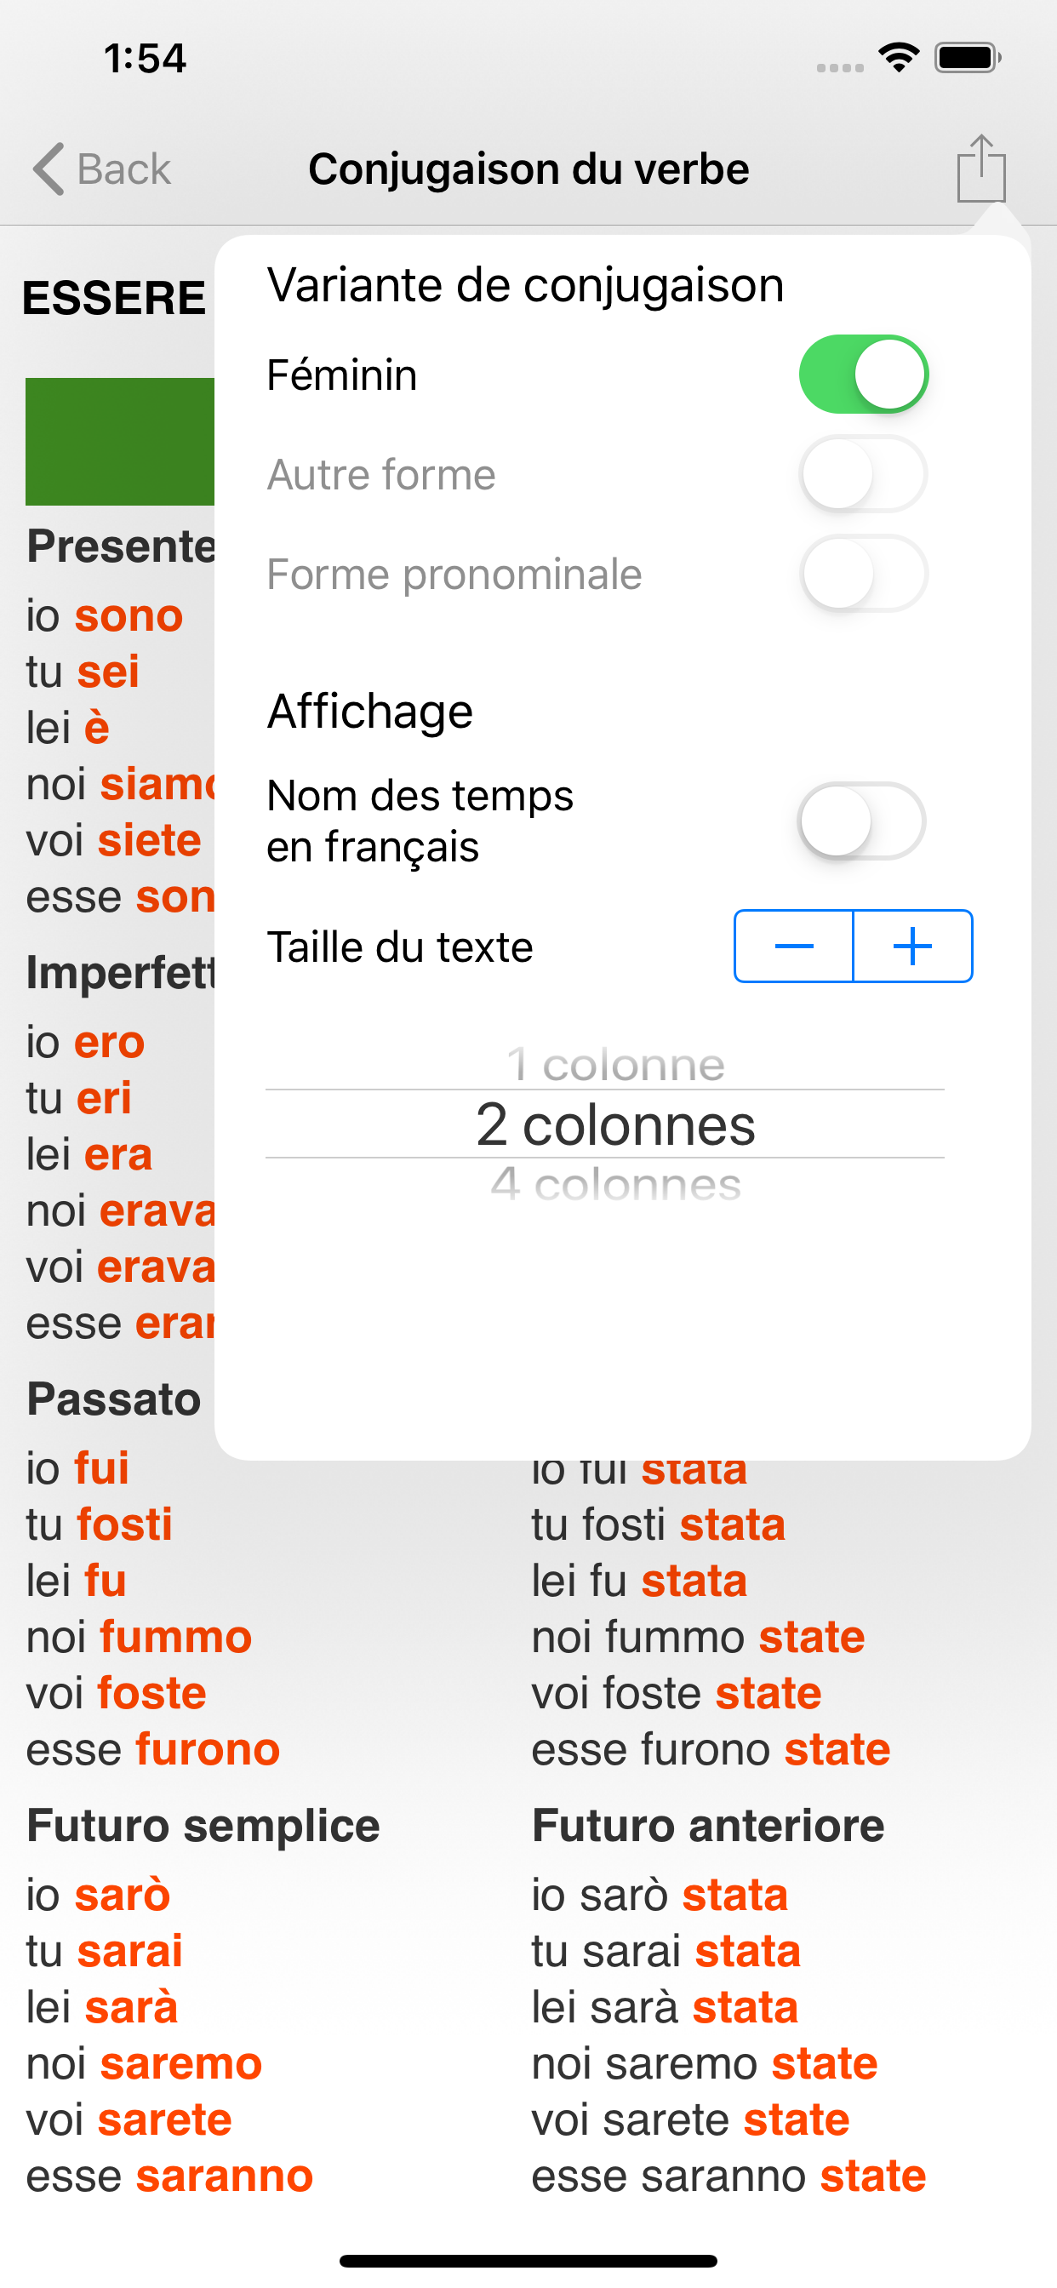
Task: Tap the Conjugaison du verbe title
Action: coord(528,169)
